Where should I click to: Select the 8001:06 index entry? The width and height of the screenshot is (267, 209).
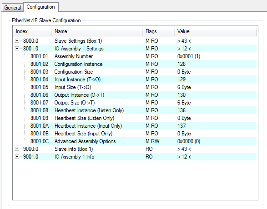39,95
